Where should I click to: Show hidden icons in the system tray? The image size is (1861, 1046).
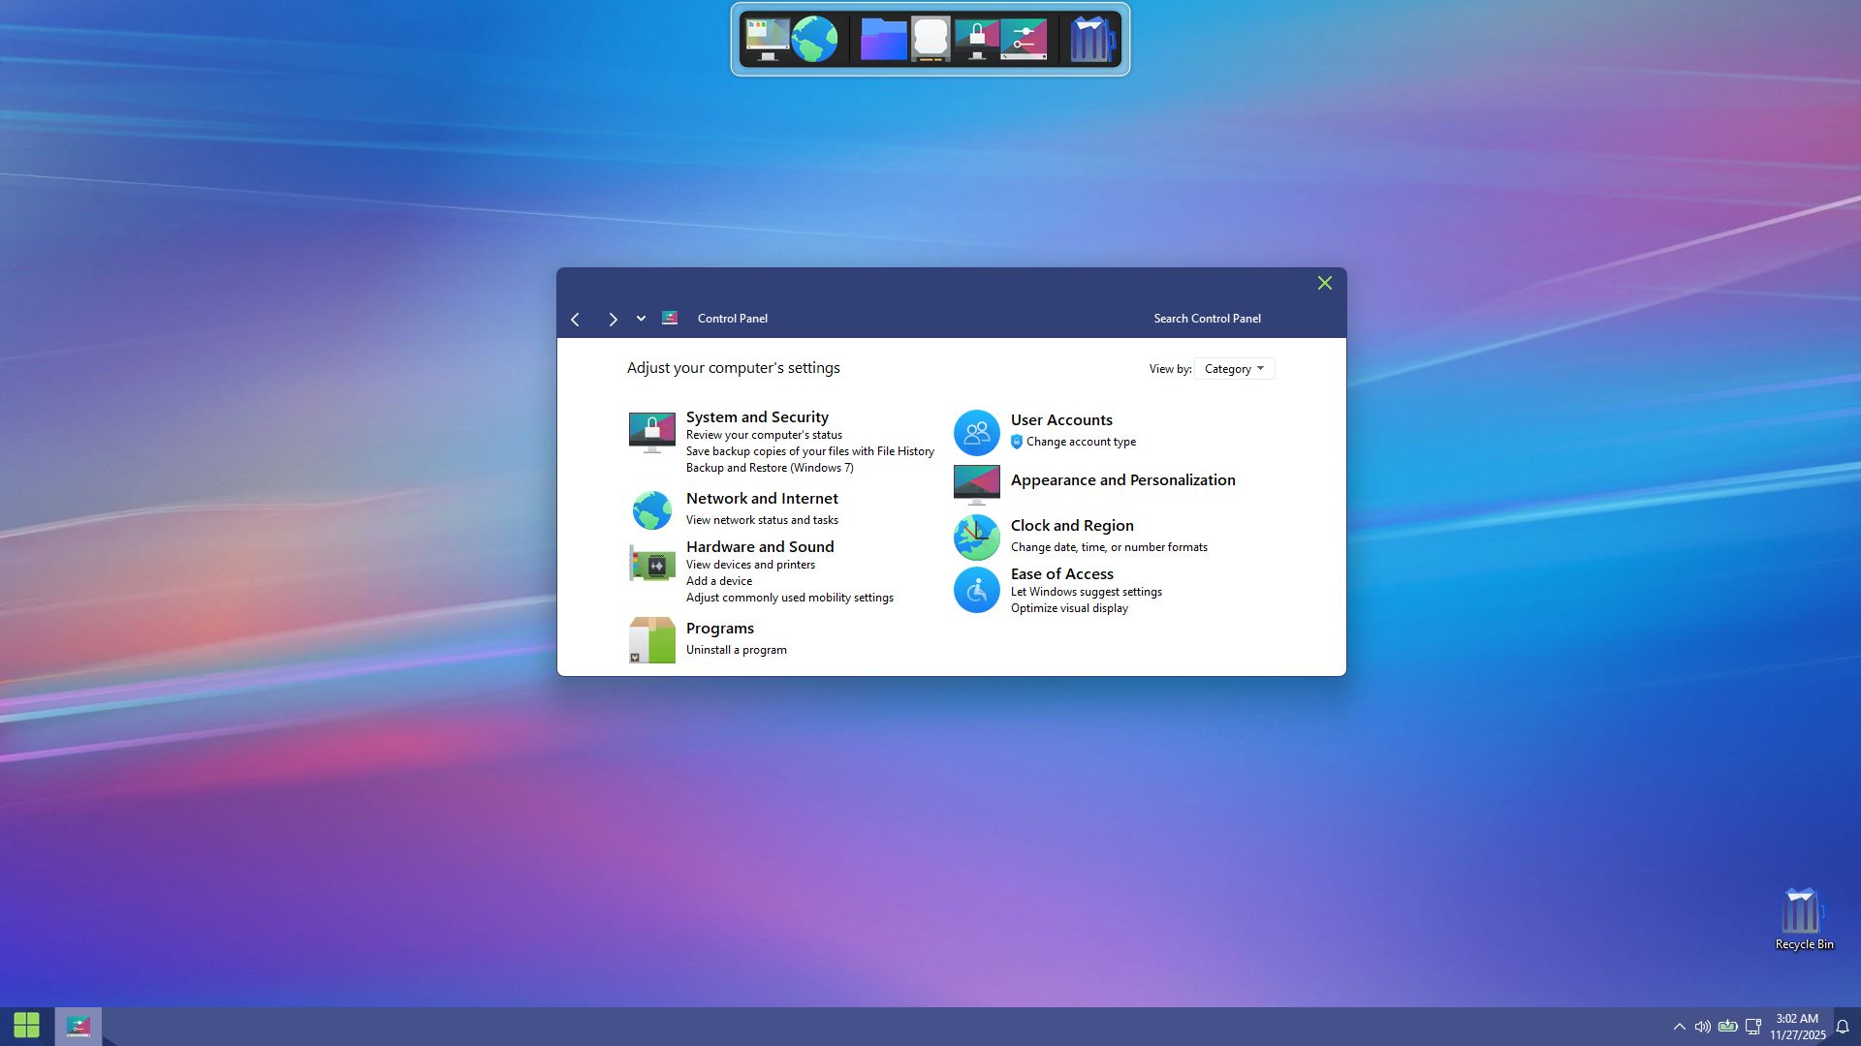tap(1679, 1027)
